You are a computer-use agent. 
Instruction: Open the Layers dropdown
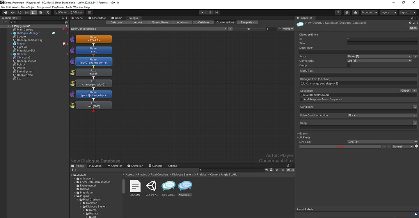[x=388, y=13]
